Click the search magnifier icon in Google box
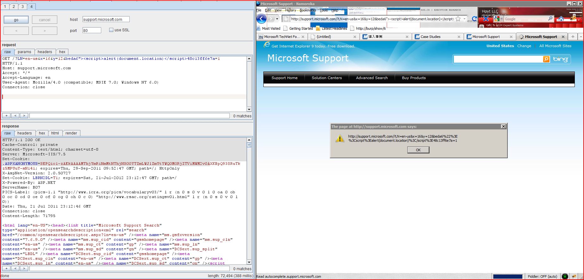Screen dimensions: 584x280 pos(550,19)
